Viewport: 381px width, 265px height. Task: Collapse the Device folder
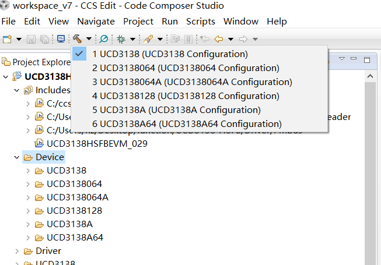pyautogui.click(x=17, y=157)
